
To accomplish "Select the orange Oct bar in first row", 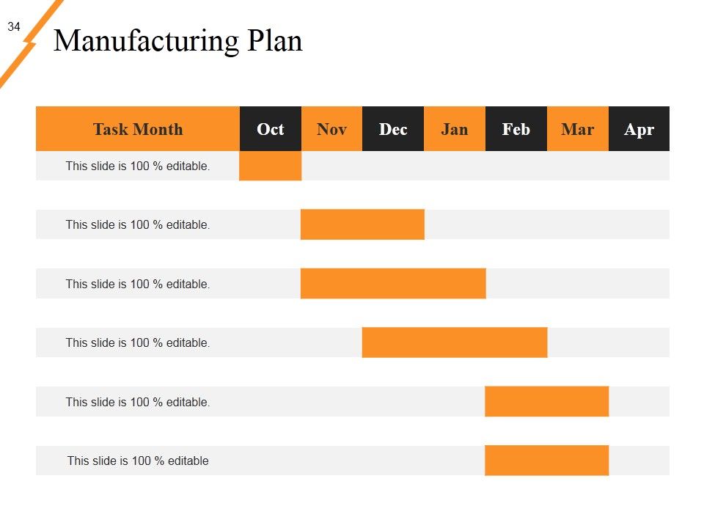I will (271, 166).
